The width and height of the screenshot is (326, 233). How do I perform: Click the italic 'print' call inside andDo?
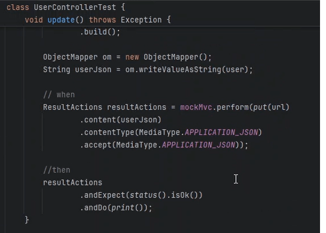(x=123, y=208)
